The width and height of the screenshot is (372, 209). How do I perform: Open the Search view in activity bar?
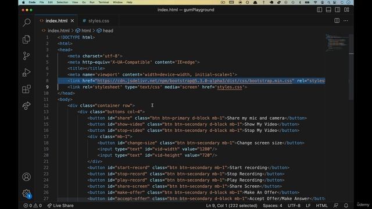click(x=27, y=23)
